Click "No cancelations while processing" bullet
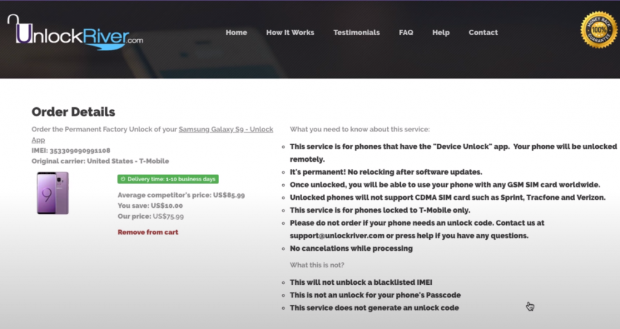 pyautogui.click(x=351, y=248)
